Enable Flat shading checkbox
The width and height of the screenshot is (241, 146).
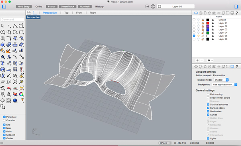pos(208,94)
